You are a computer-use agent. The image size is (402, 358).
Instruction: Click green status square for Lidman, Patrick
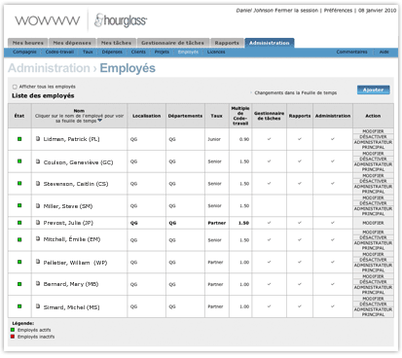coord(19,139)
